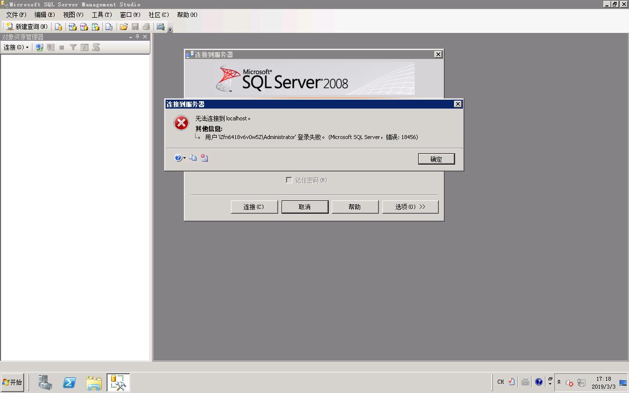Click the help question mark icon in error dialog
The image size is (629, 393).
[178, 158]
